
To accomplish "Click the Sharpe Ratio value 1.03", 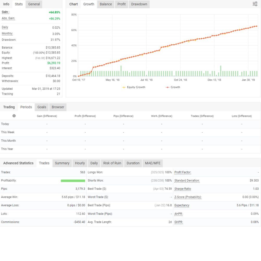I will 256,189.
